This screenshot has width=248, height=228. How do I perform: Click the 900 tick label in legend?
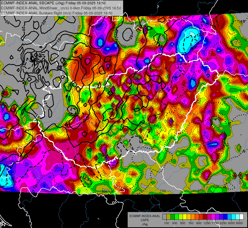click(x=199, y=223)
